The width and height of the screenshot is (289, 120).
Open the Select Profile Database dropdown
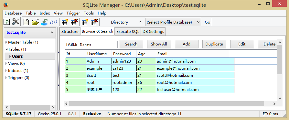pyautogui.click(x=173, y=22)
